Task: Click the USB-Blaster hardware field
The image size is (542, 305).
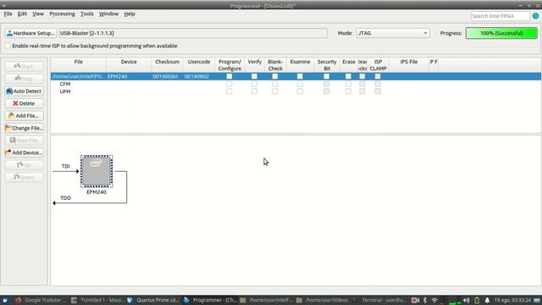Action: tap(193, 33)
